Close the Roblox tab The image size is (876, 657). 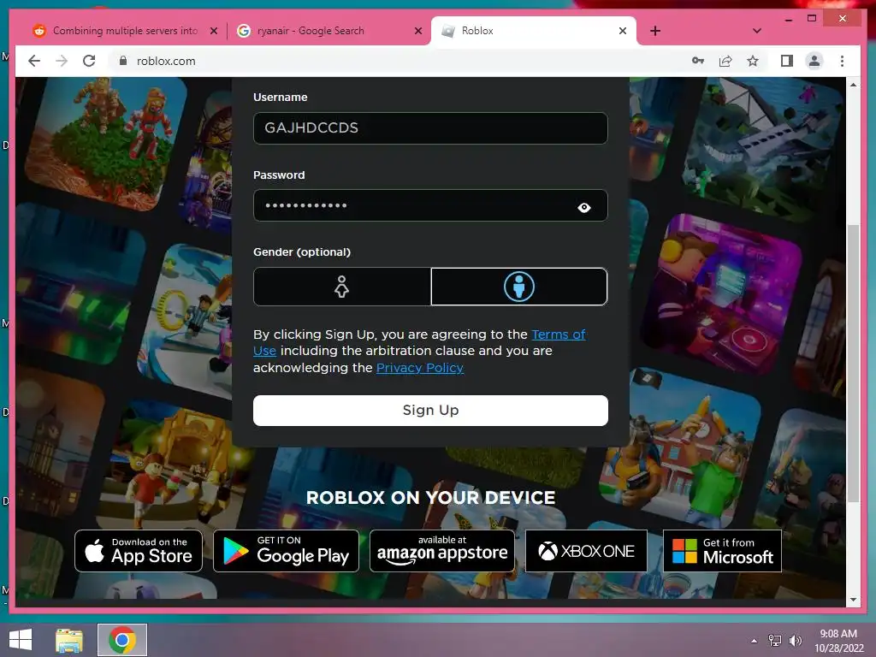click(623, 32)
